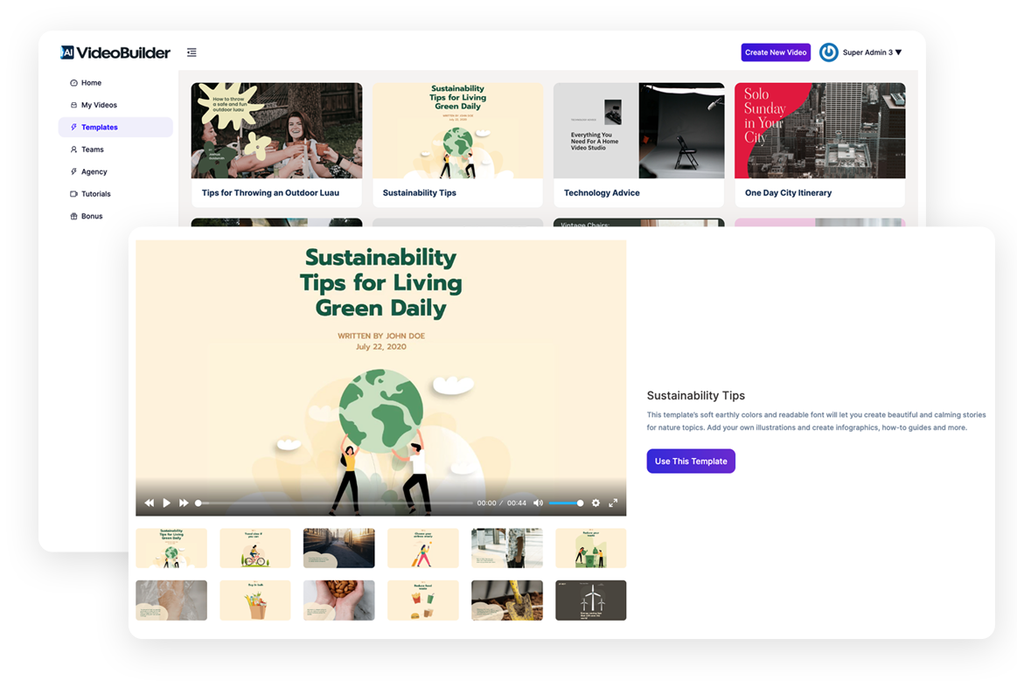Adjust the video volume slider
The width and height of the screenshot is (1017, 687).
[566, 503]
